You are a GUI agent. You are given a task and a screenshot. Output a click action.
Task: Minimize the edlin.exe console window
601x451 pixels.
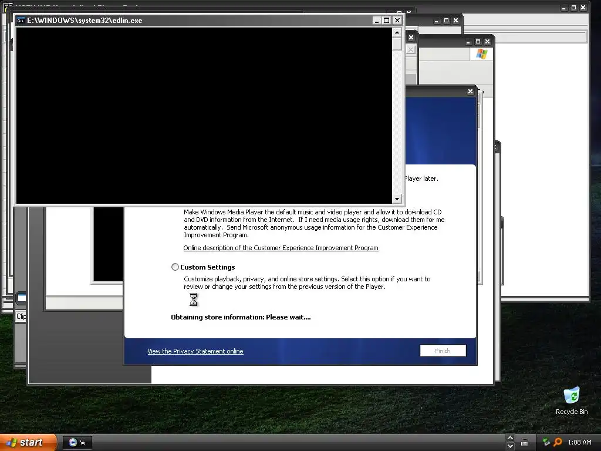pyautogui.click(x=376, y=21)
